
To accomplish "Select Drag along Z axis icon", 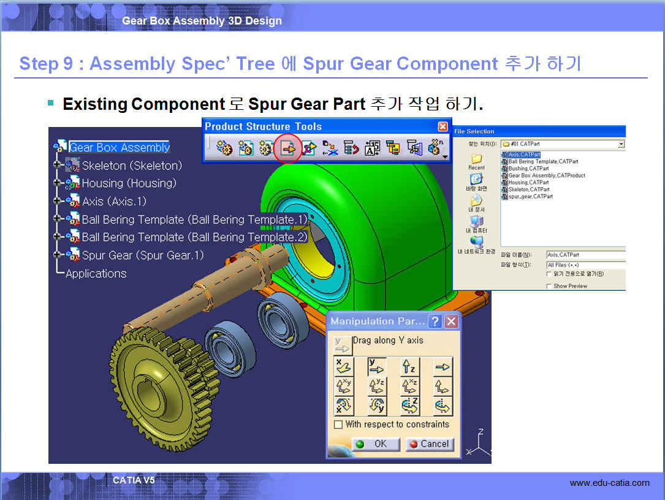I will click(x=409, y=367).
